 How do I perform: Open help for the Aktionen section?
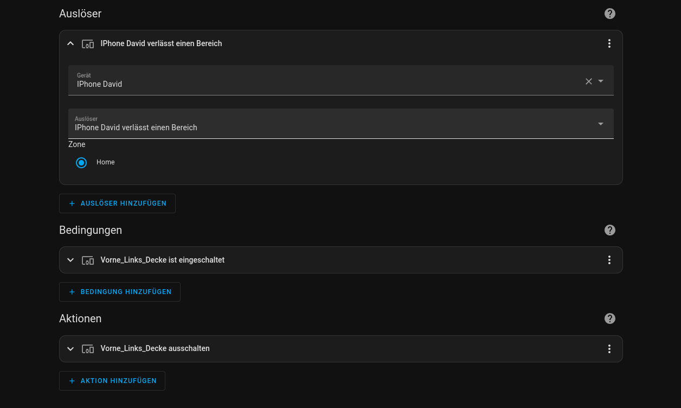coord(610,318)
